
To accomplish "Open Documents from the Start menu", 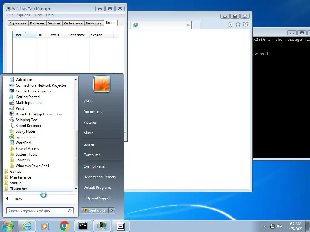I will tap(93, 112).
